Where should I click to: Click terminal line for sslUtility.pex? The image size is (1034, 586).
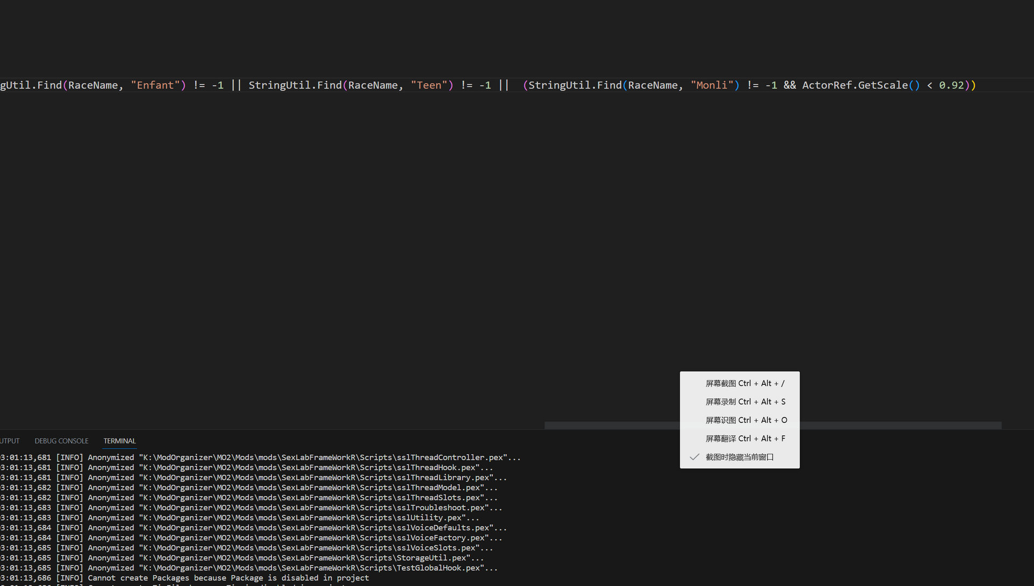point(240,518)
